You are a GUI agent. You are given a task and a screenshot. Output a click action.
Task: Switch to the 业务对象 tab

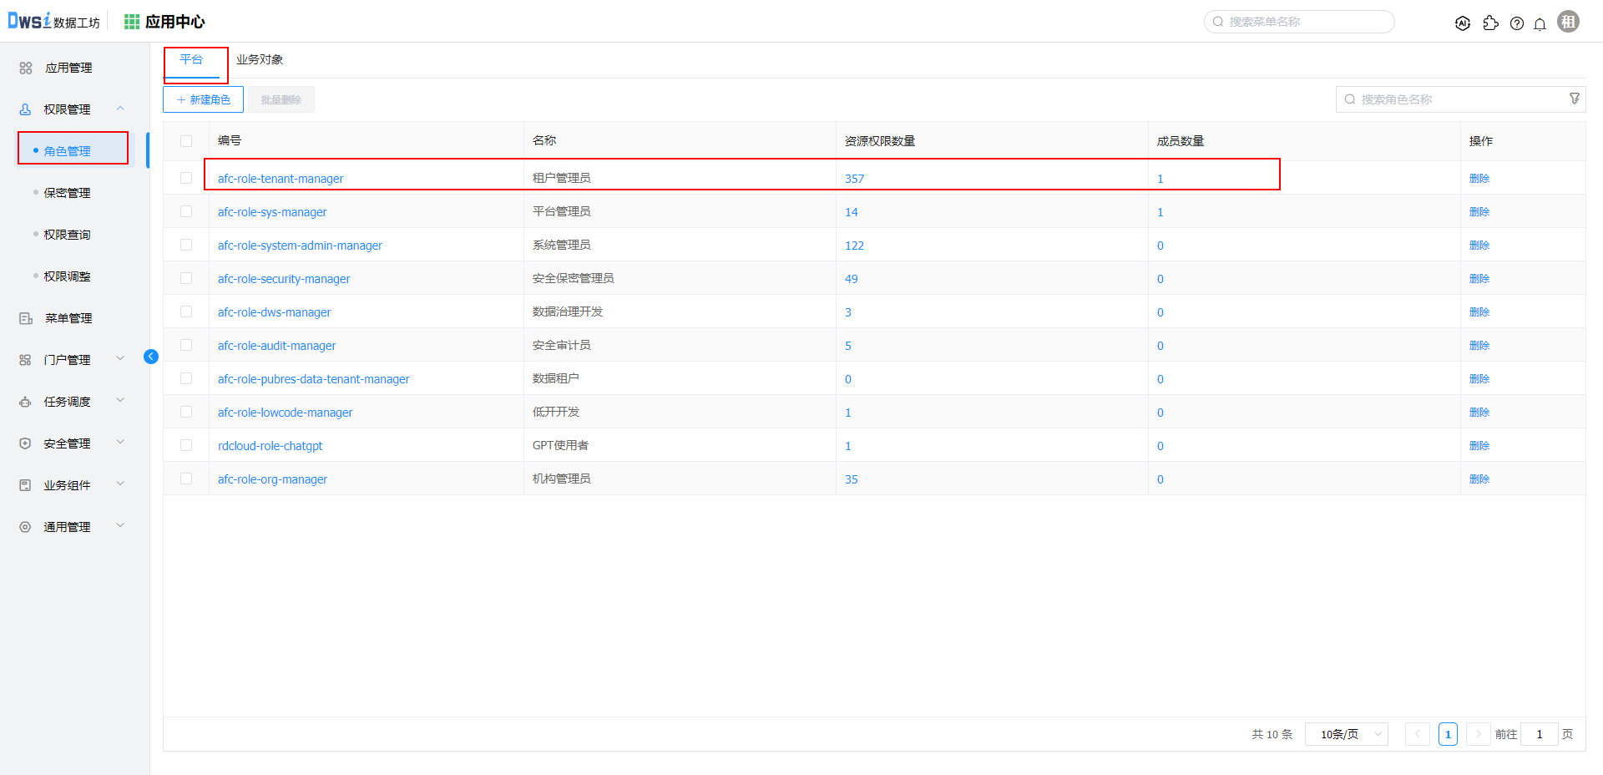point(260,59)
